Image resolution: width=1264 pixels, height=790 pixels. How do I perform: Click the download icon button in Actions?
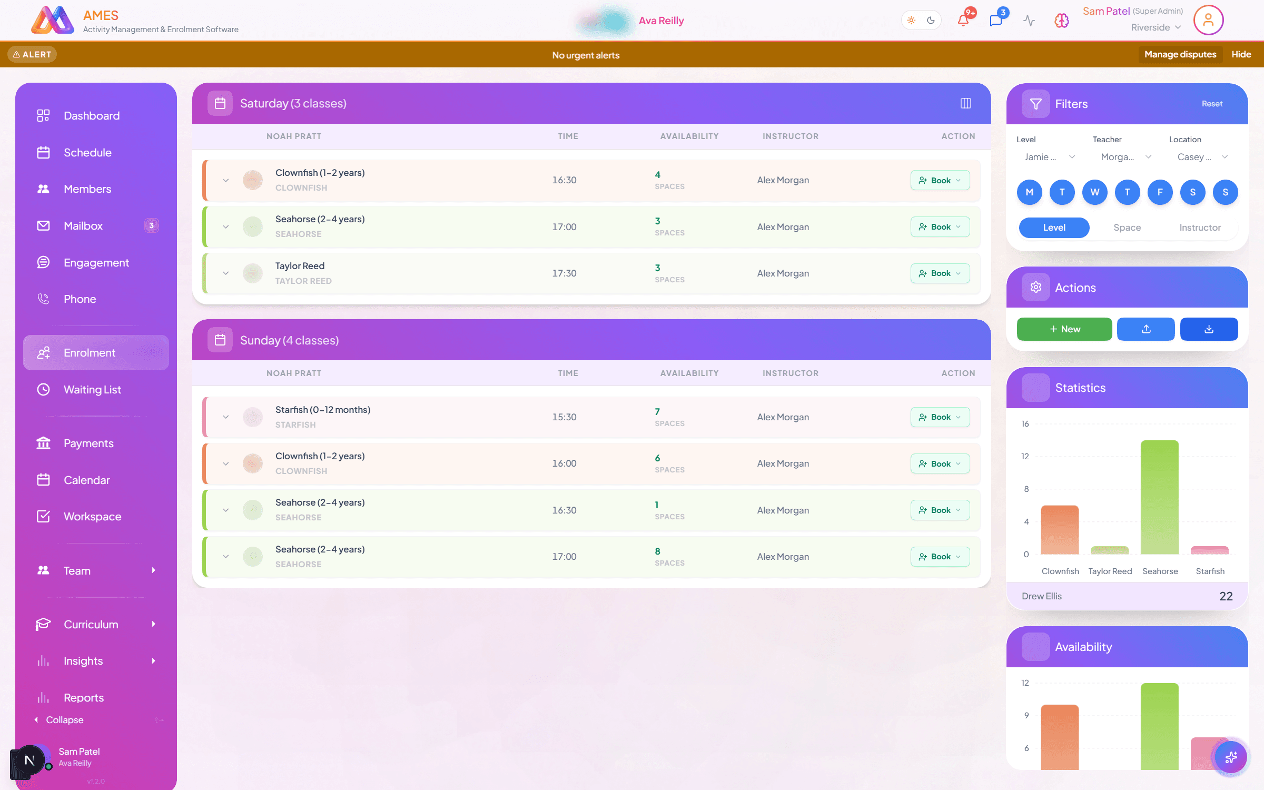[x=1209, y=329]
